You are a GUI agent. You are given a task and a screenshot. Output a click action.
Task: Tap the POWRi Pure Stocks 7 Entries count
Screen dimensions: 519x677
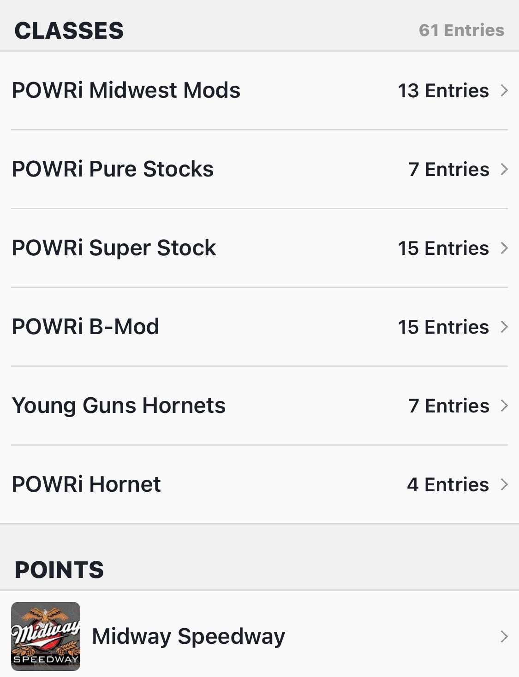coord(448,169)
